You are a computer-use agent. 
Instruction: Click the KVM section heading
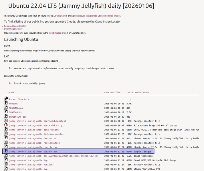7,46
